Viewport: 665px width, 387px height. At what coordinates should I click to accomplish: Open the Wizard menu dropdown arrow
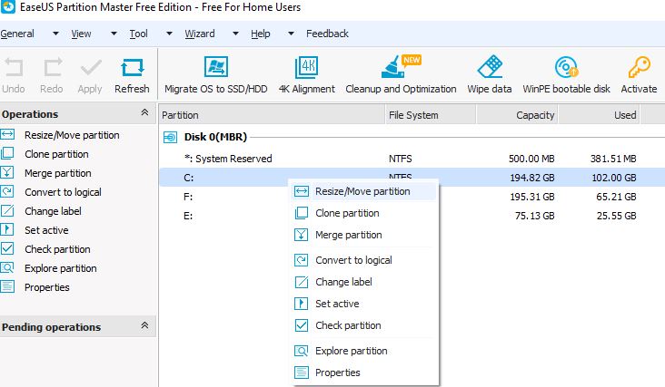tap(235, 34)
